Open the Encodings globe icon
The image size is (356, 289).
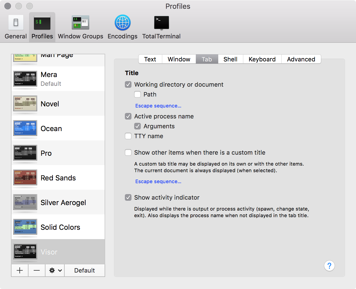tap(122, 23)
